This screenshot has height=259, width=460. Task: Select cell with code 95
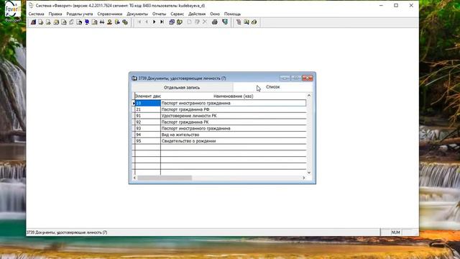[148, 141]
